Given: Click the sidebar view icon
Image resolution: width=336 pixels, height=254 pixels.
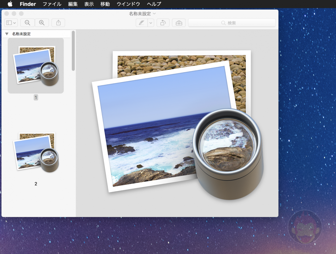Looking at the screenshot, I should tap(9, 23).
